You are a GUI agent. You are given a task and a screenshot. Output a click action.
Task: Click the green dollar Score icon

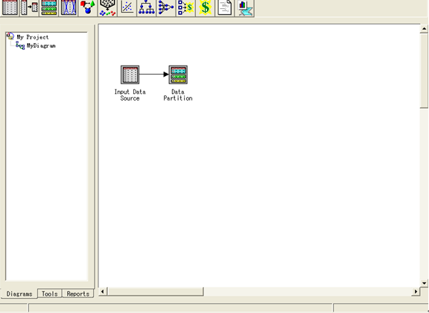click(x=206, y=7)
